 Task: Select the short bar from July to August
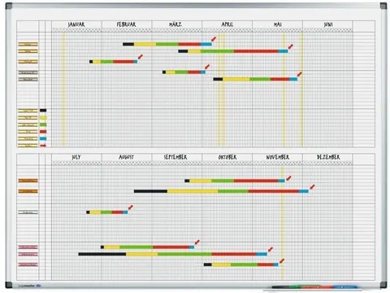[x=107, y=212]
